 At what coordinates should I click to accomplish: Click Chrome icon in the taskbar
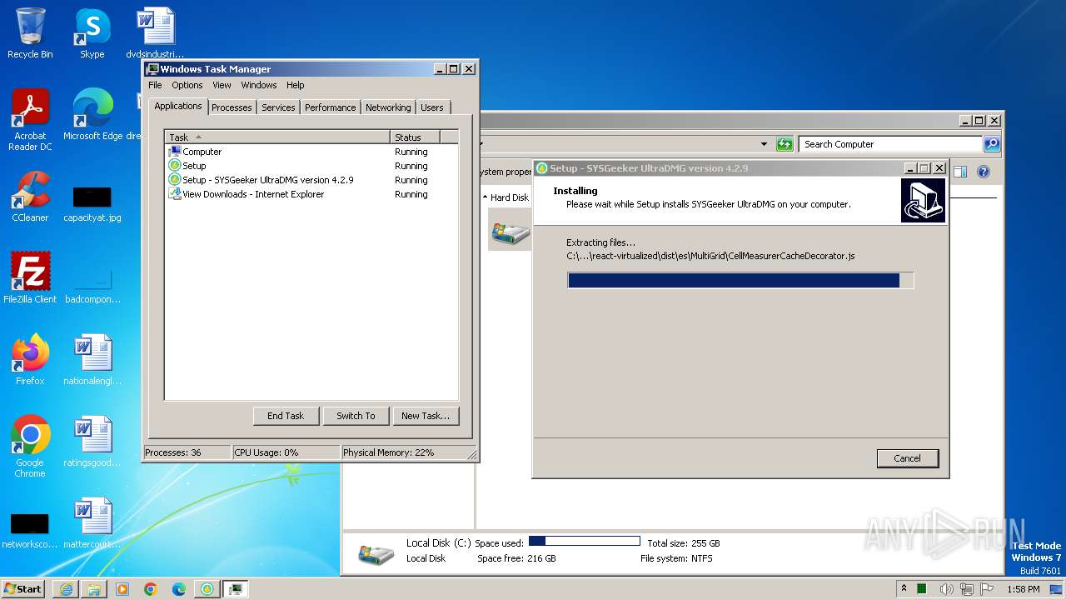151,589
